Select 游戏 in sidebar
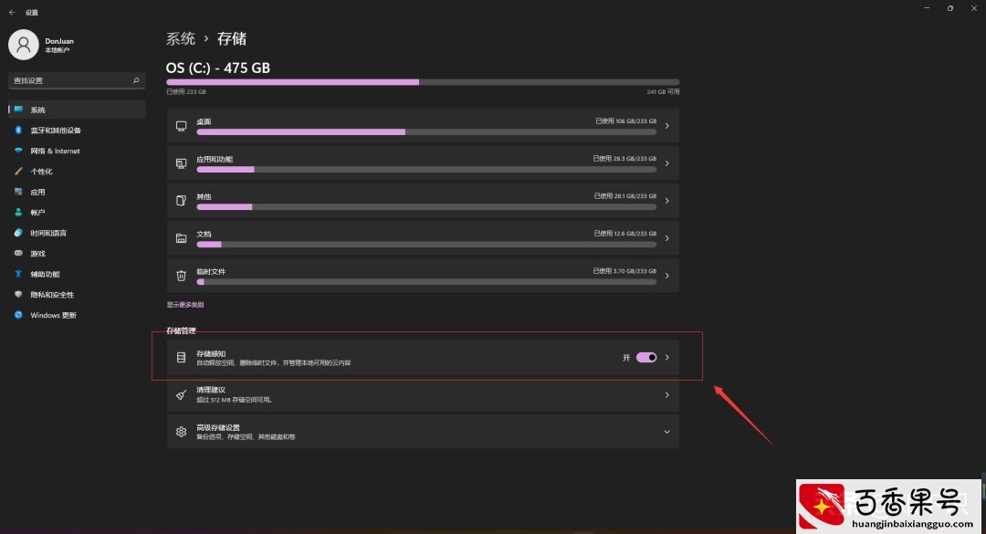Viewport: 986px width, 534px height. 77,254
